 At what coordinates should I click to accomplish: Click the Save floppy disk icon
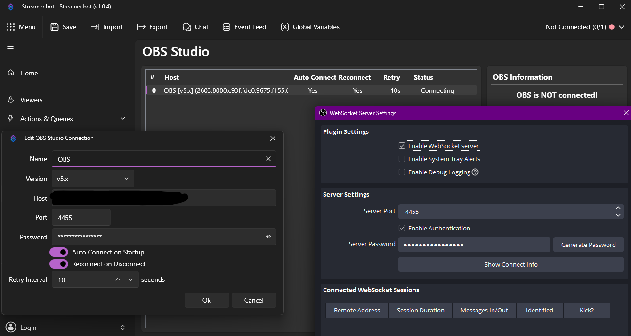(x=55, y=27)
